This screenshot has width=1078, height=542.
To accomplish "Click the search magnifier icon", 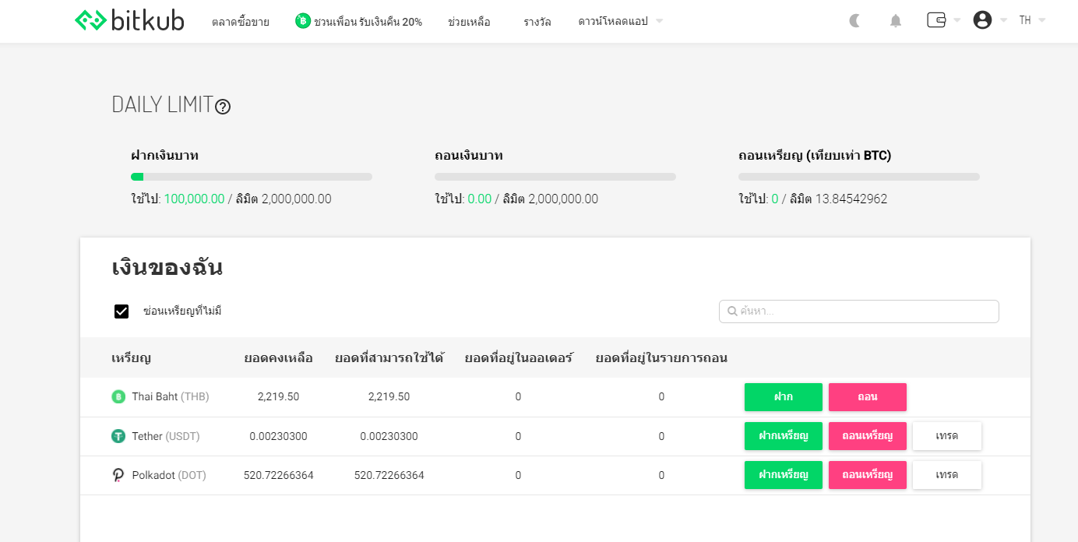I will point(732,311).
